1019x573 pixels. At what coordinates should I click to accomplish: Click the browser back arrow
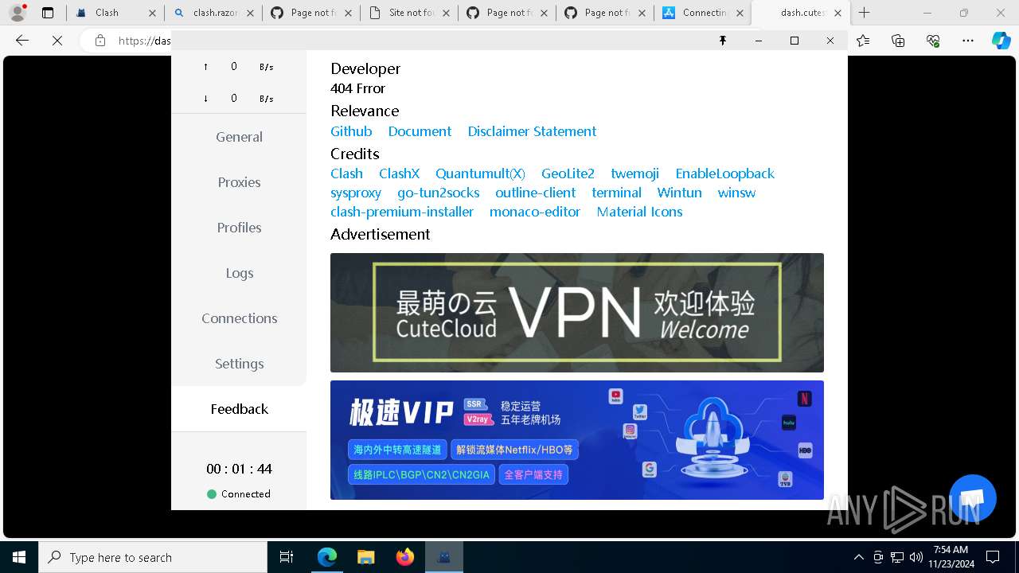pyautogui.click(x=22, y=41)
